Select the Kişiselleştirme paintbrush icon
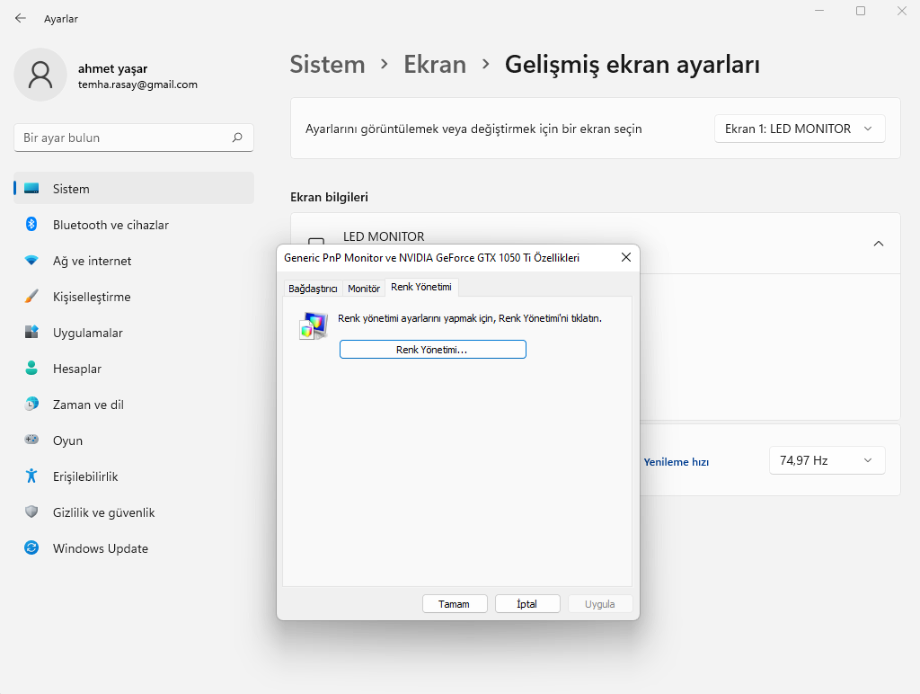The image size is (920, 694). tap(31, 297)
